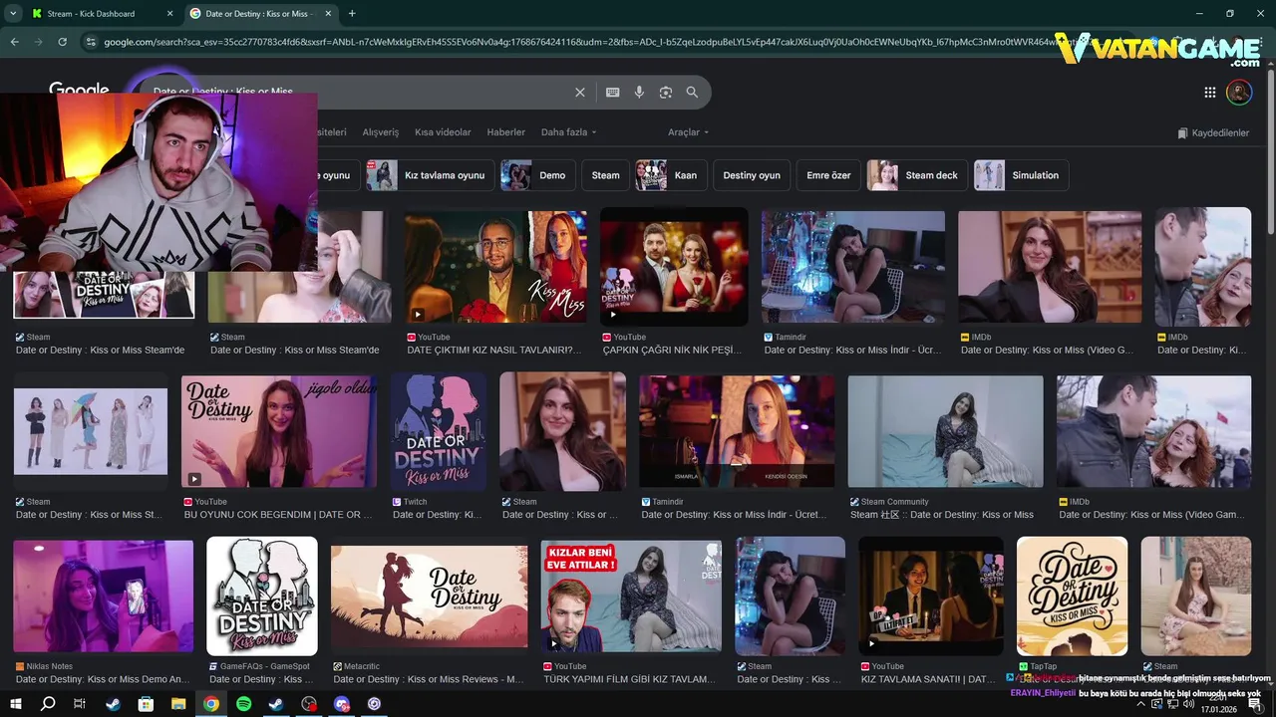
Task: Filter by the Emre özer chip
Action: 828,175
